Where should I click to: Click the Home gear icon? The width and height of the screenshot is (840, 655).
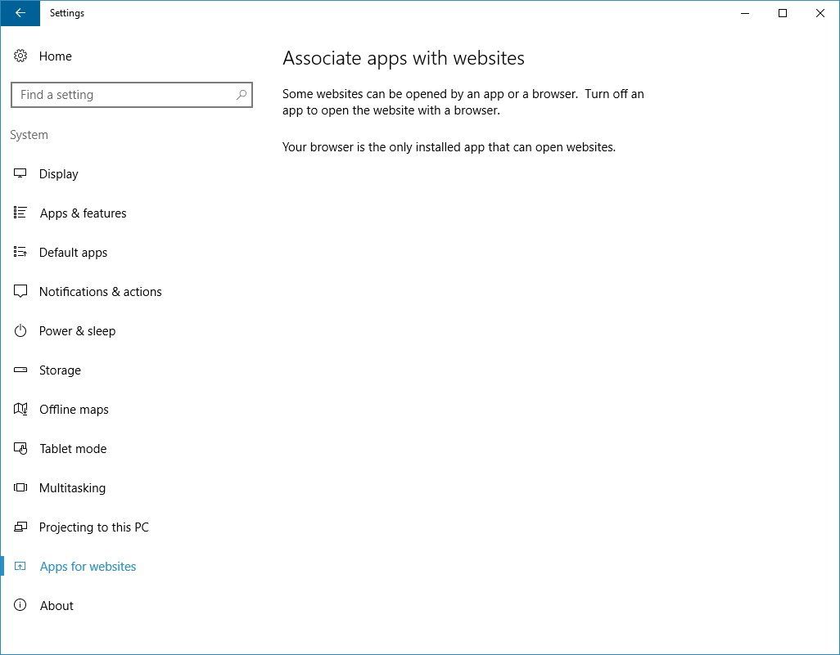(20, 56)
